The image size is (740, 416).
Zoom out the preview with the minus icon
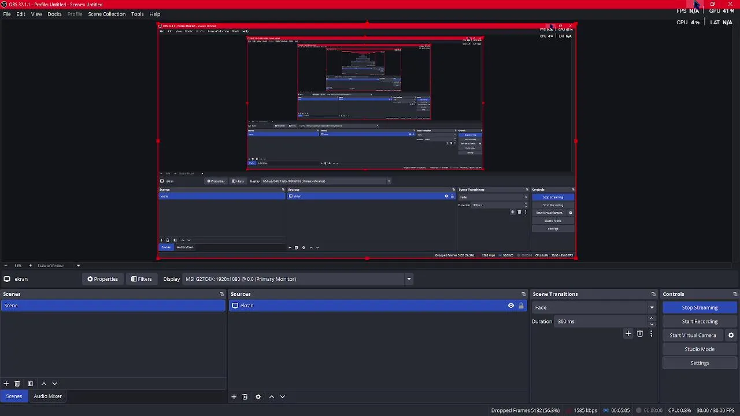coord(6,266)
